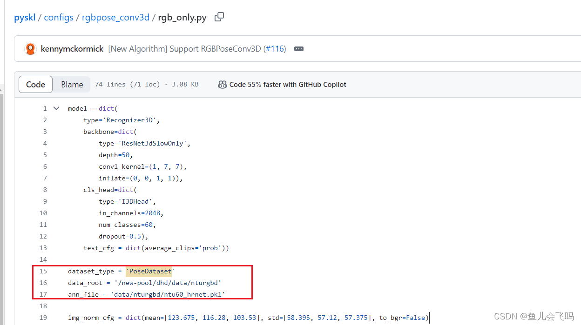This screenshot has width=581, height=325.
Task: Open kennymckormick author profile link
Action: pos(72,49)
